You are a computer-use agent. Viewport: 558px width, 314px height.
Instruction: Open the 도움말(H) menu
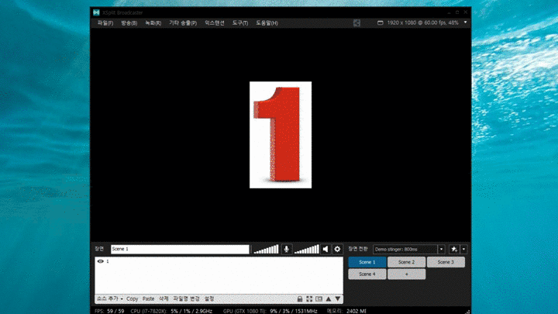(267, 23)
